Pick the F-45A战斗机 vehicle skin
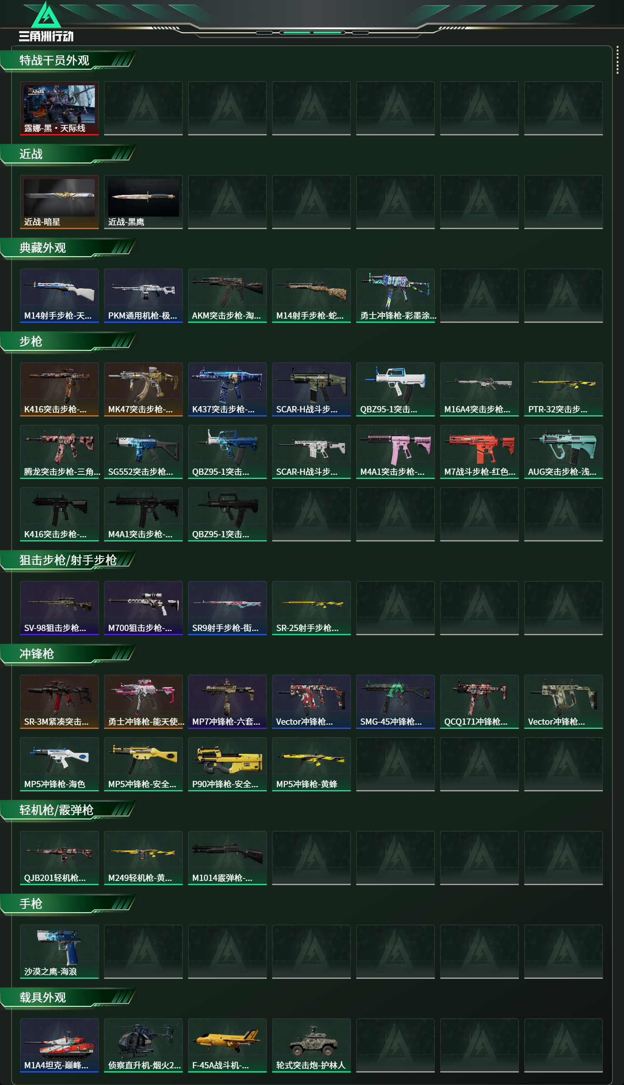 tap(227, 1045)
